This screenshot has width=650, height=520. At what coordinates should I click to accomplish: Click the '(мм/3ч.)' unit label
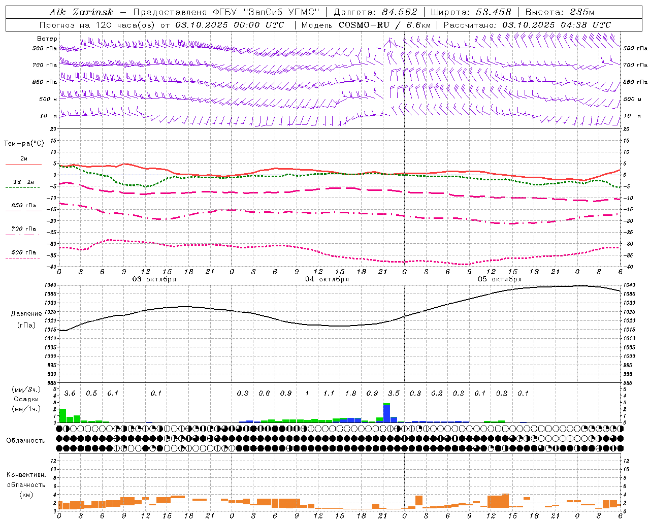(26, 389)
